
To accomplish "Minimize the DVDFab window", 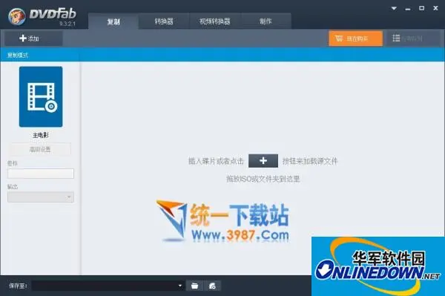I will click(408, 8).
